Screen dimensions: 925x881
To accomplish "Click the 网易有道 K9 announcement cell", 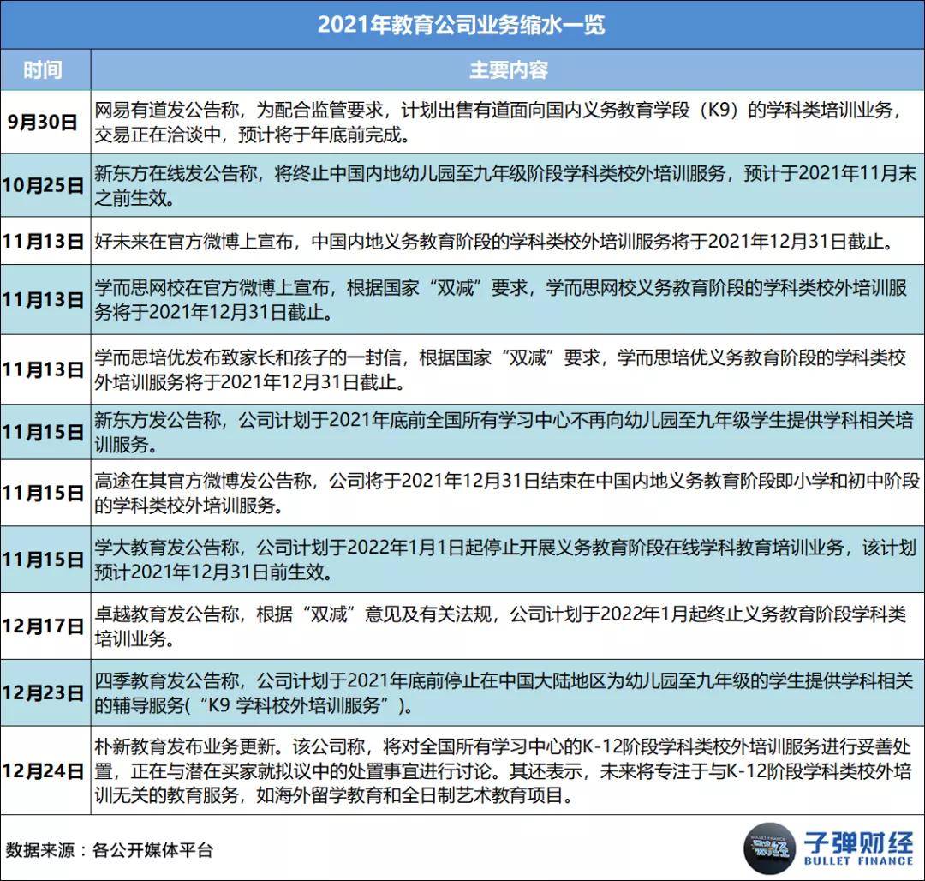I will [505, 121].
